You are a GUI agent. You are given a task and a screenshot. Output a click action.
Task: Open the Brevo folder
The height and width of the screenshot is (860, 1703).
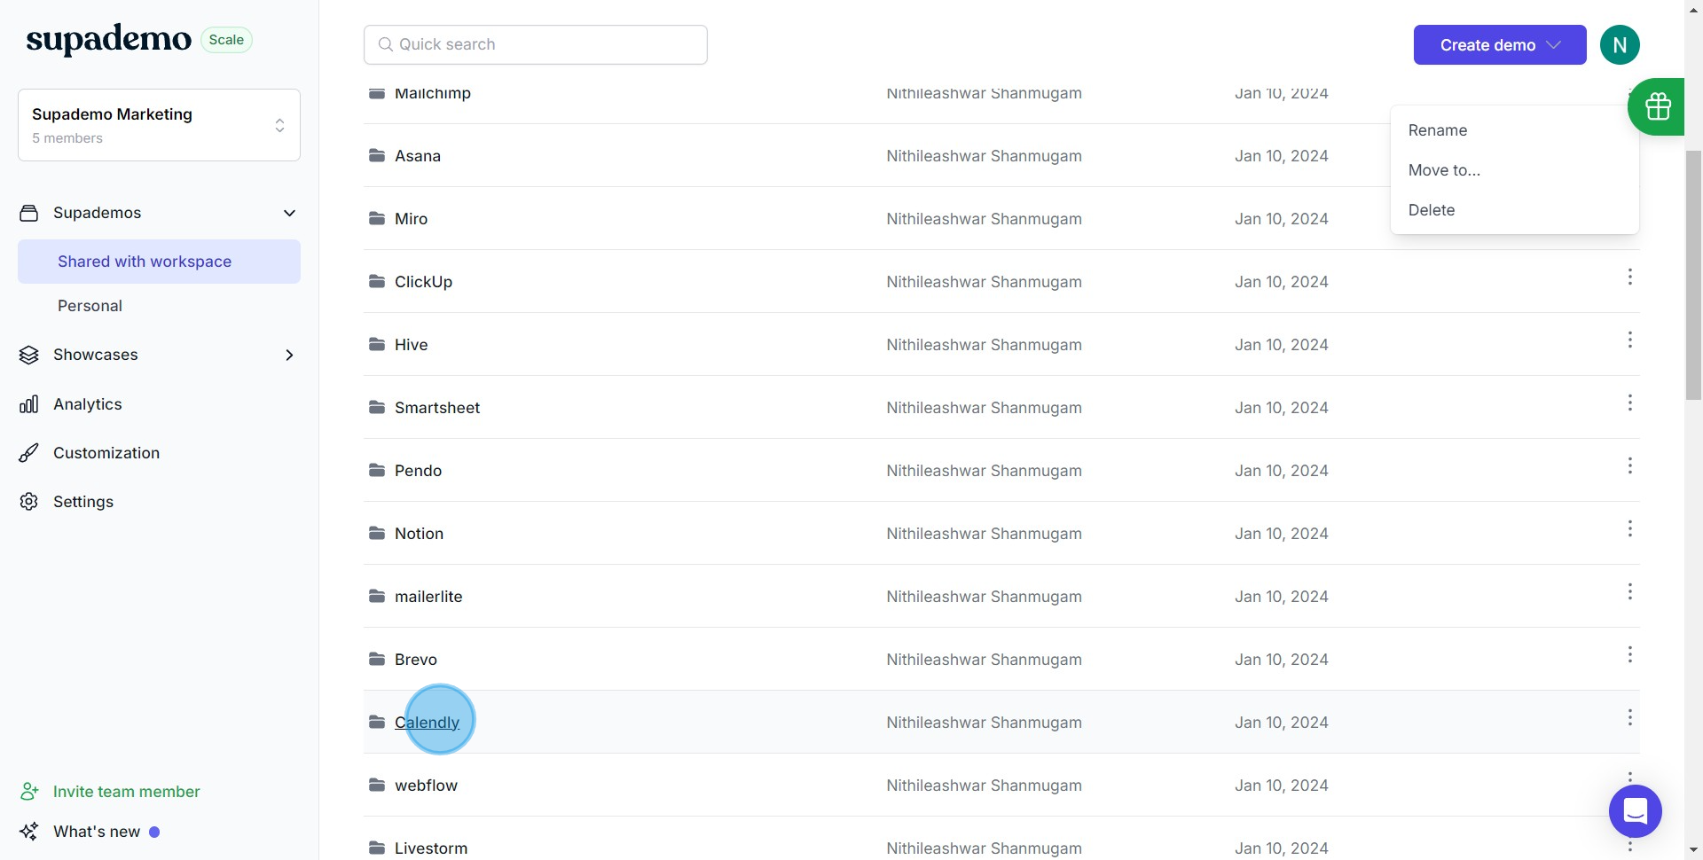[x=416, y=660]
